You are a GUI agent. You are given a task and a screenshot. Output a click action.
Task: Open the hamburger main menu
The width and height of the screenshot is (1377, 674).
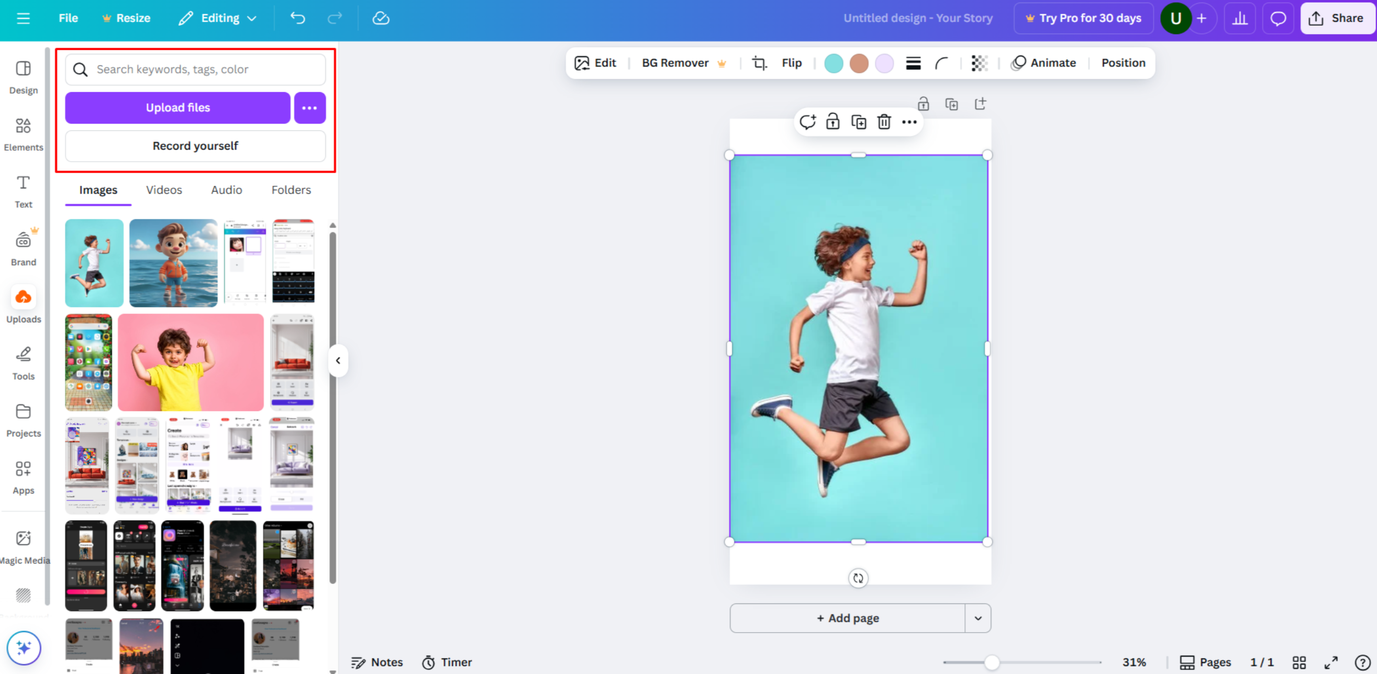(23, 18)
